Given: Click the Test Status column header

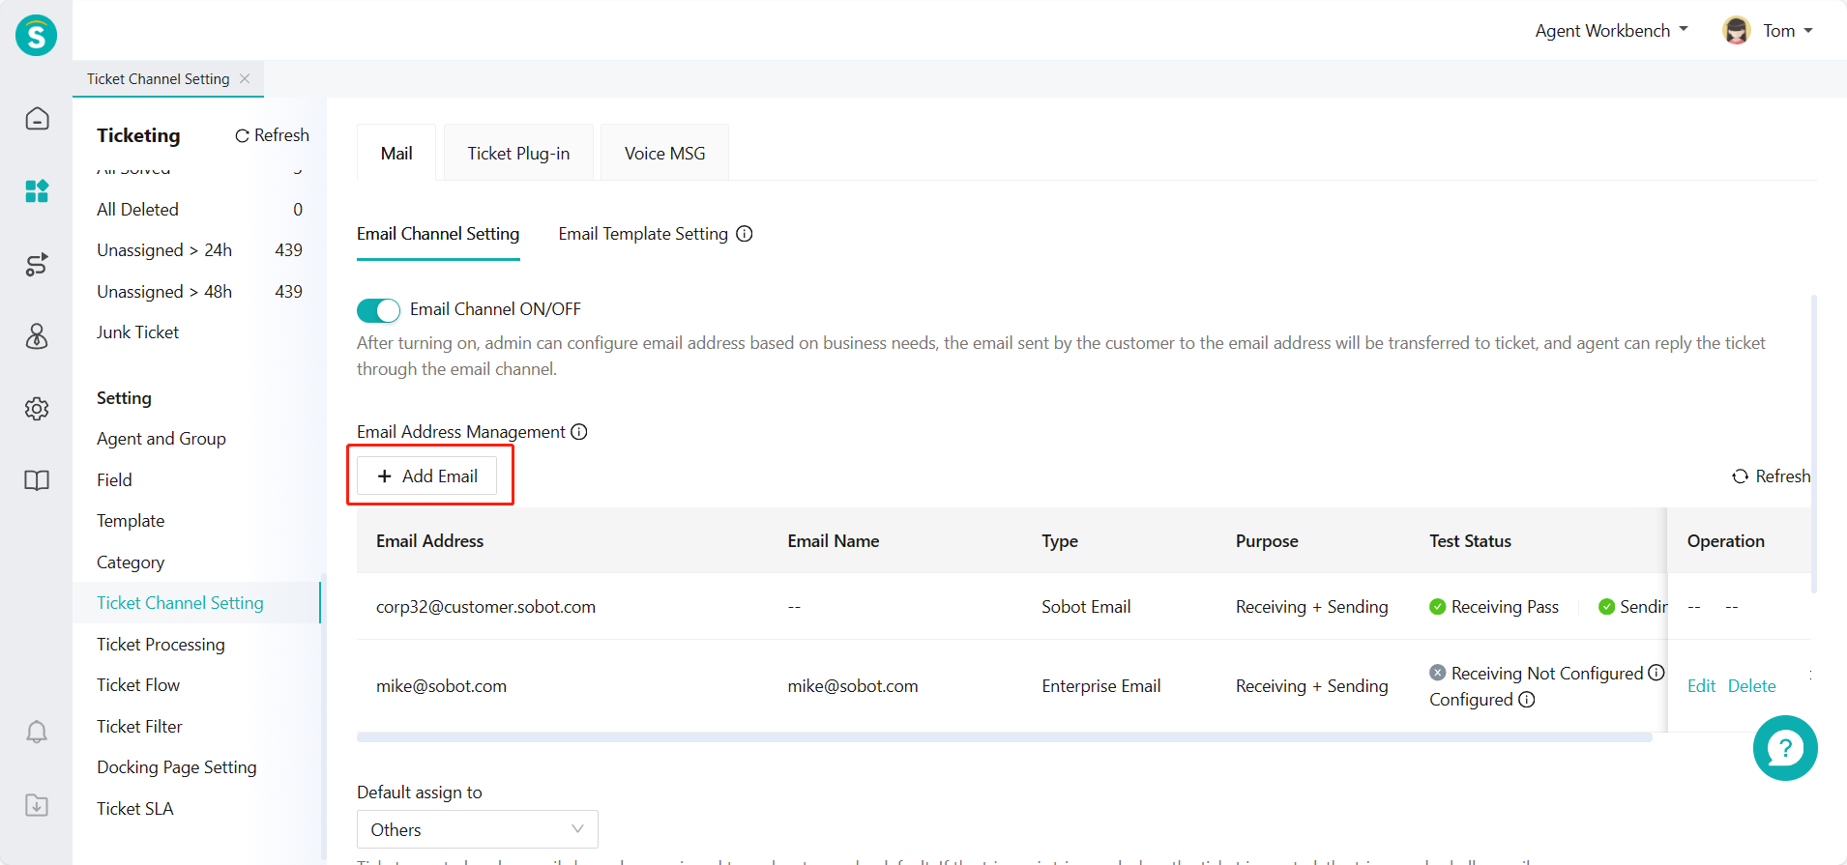Looking at the screenshot, I should point(1470,541).
